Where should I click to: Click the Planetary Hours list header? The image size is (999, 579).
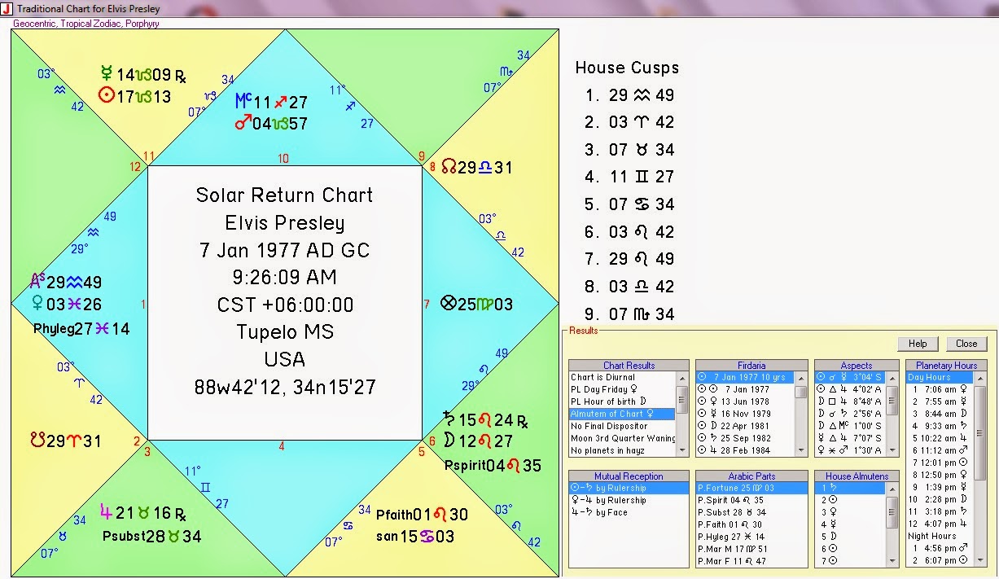[945, 366]
